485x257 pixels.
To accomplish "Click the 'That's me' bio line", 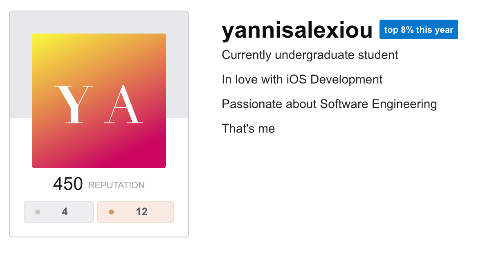I will point(248,128).
